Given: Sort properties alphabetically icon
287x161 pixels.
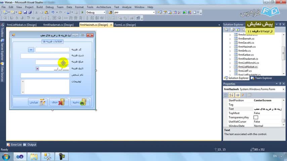Looking at the screenshot, I should [x=231, y=95].
